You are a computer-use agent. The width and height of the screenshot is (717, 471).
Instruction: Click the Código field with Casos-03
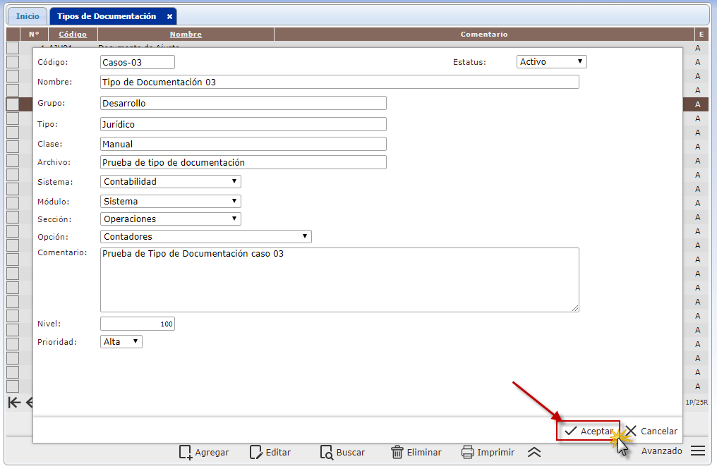(137, 62)
